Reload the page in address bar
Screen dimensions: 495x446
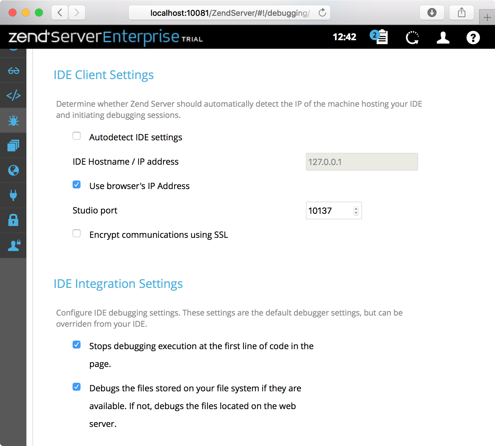coord(322,13)
